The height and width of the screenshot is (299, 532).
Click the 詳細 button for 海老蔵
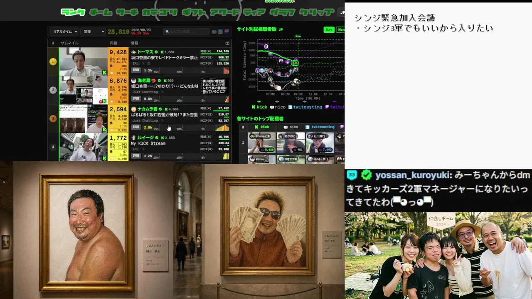136,99
